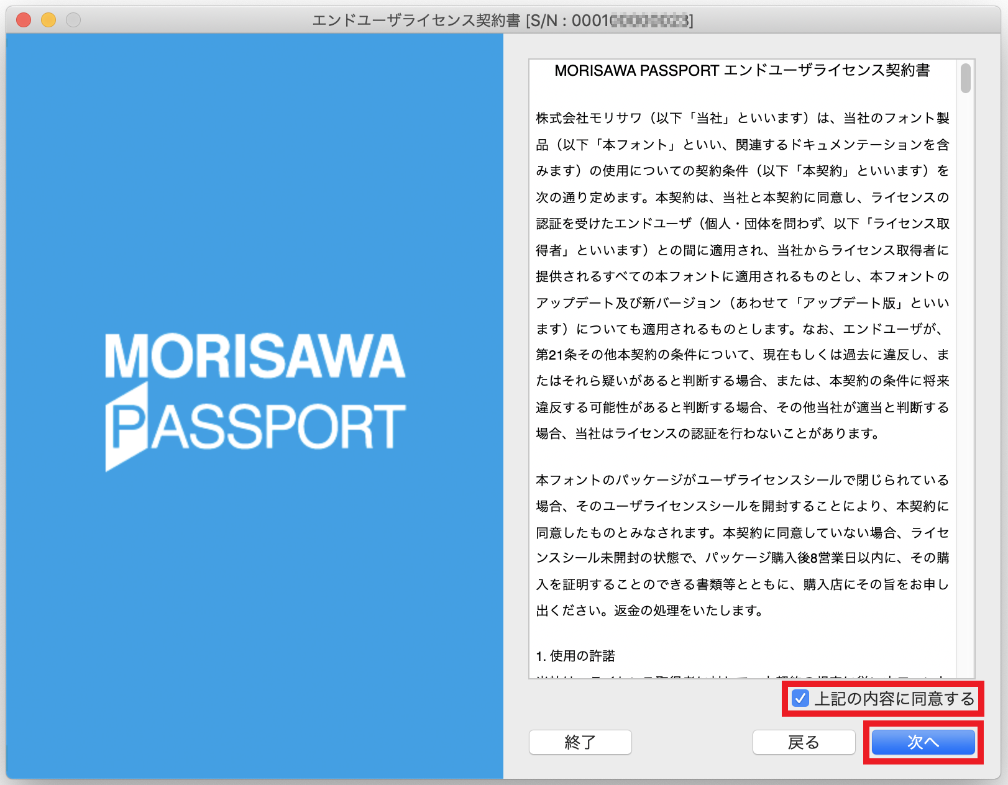Click the line 出ください。返金の処理をいたします。
This screenshot has width=1008, height=785.
pos(650,610)
